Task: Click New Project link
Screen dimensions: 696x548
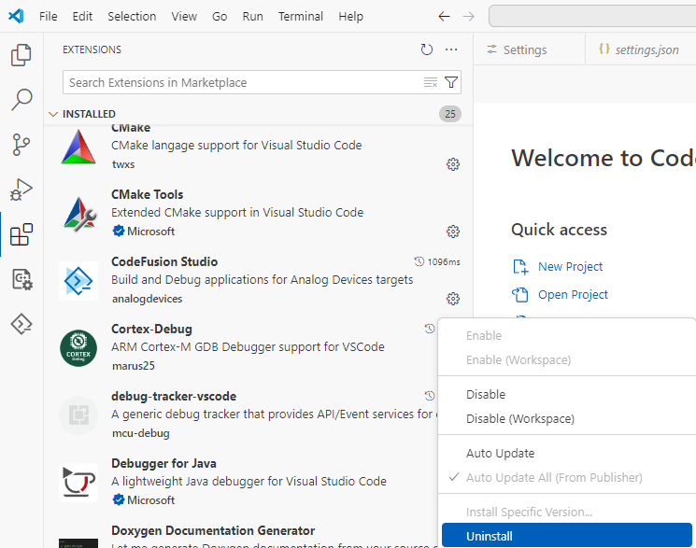Action: click(570, 267)
